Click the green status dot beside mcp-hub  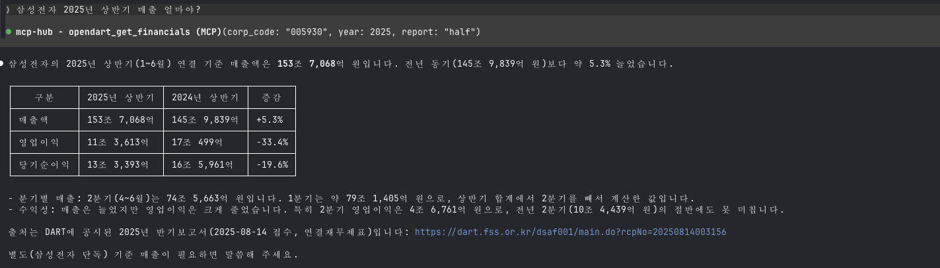[x=8, y=32]
